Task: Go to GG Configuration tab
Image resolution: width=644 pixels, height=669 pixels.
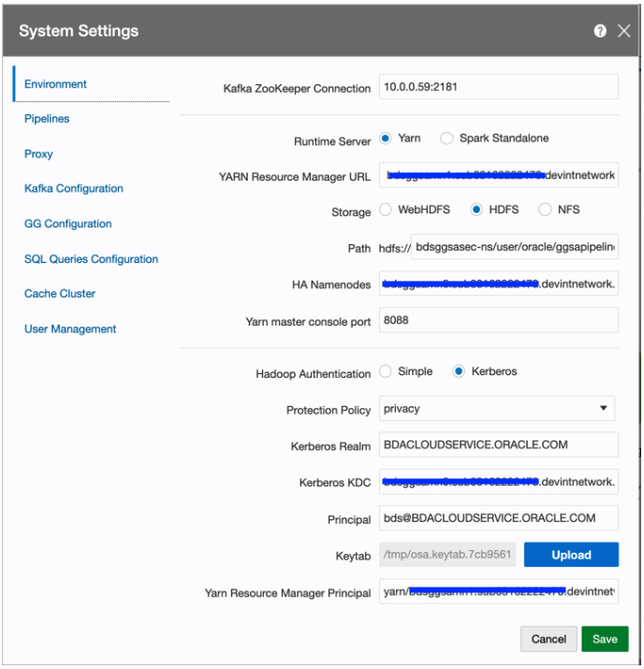Action: (67, 224)
